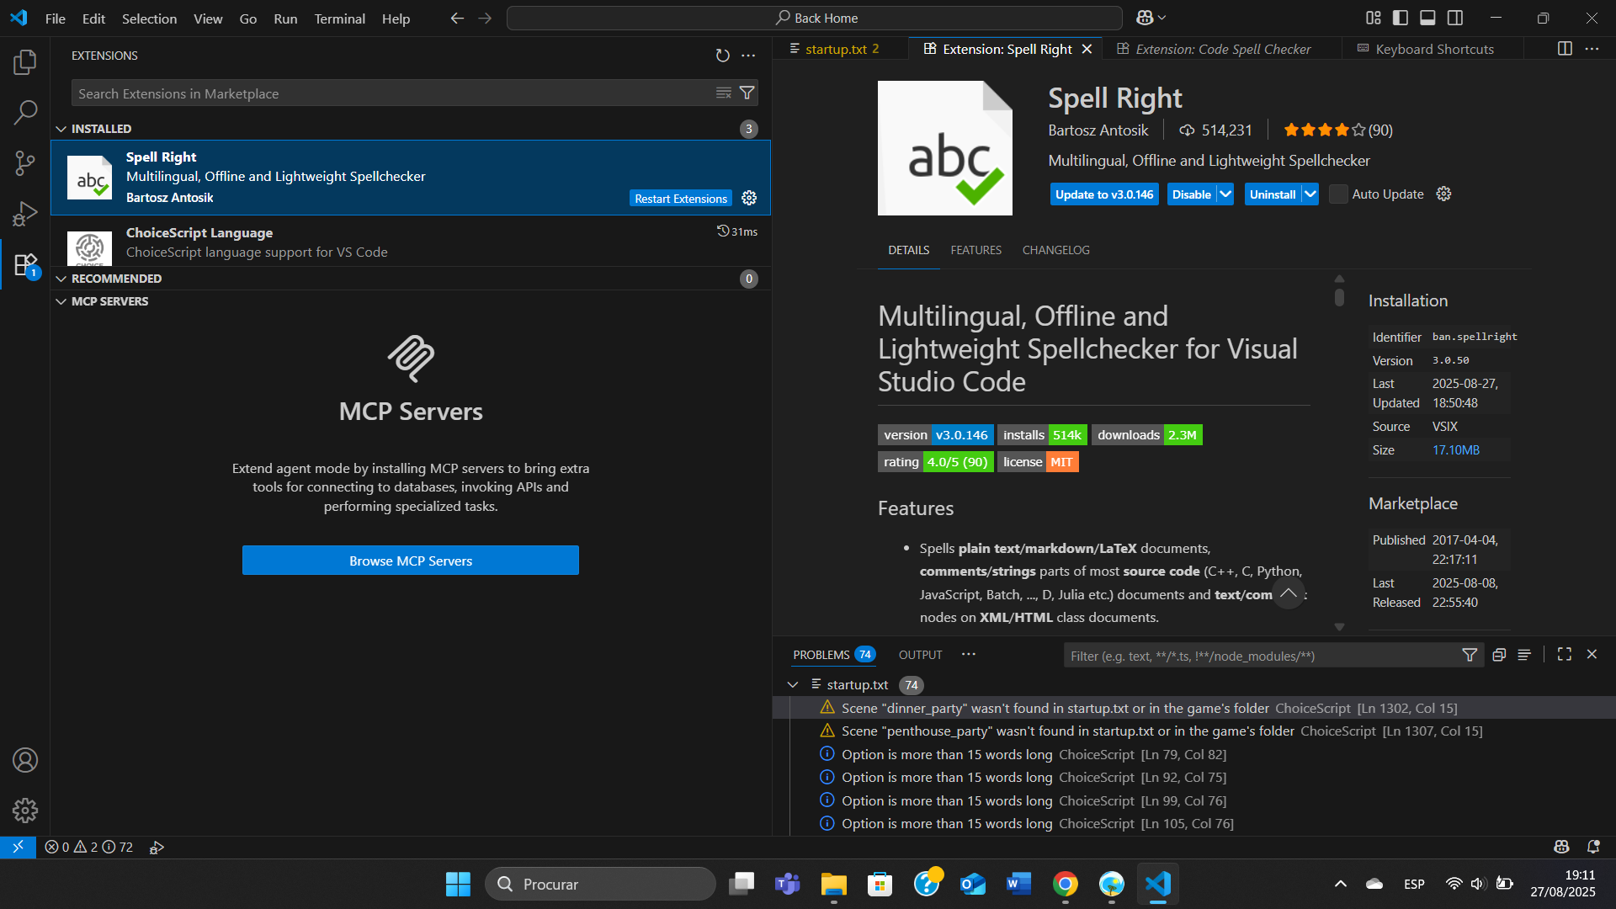The image size is (1616, 909).
Task: Click the Copilot icon in status bar
Action: click(x=1561, y=847)
